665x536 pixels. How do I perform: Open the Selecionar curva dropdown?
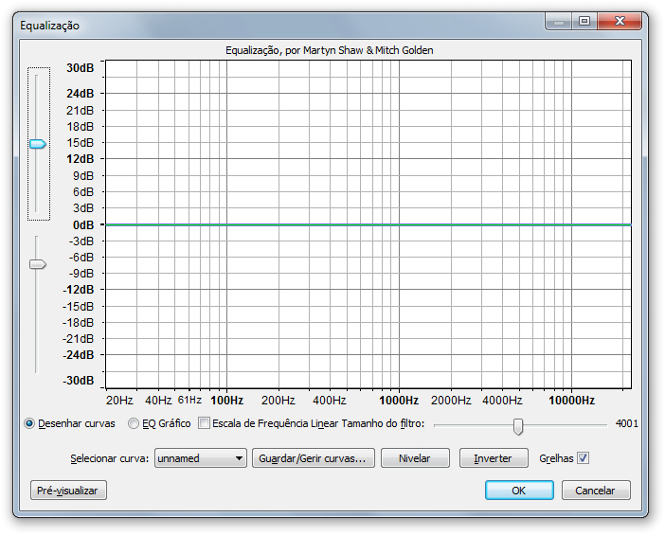click(x=201, y=458)
